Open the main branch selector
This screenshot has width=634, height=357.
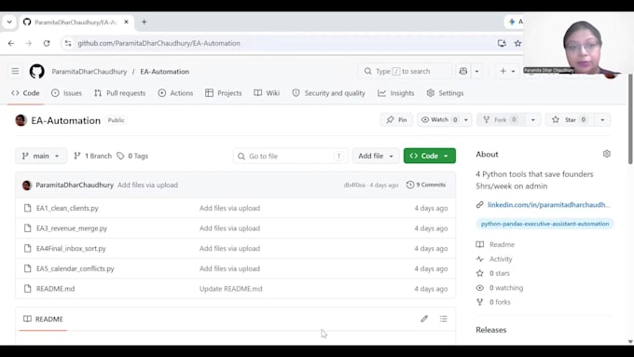(x=41, y=156)
